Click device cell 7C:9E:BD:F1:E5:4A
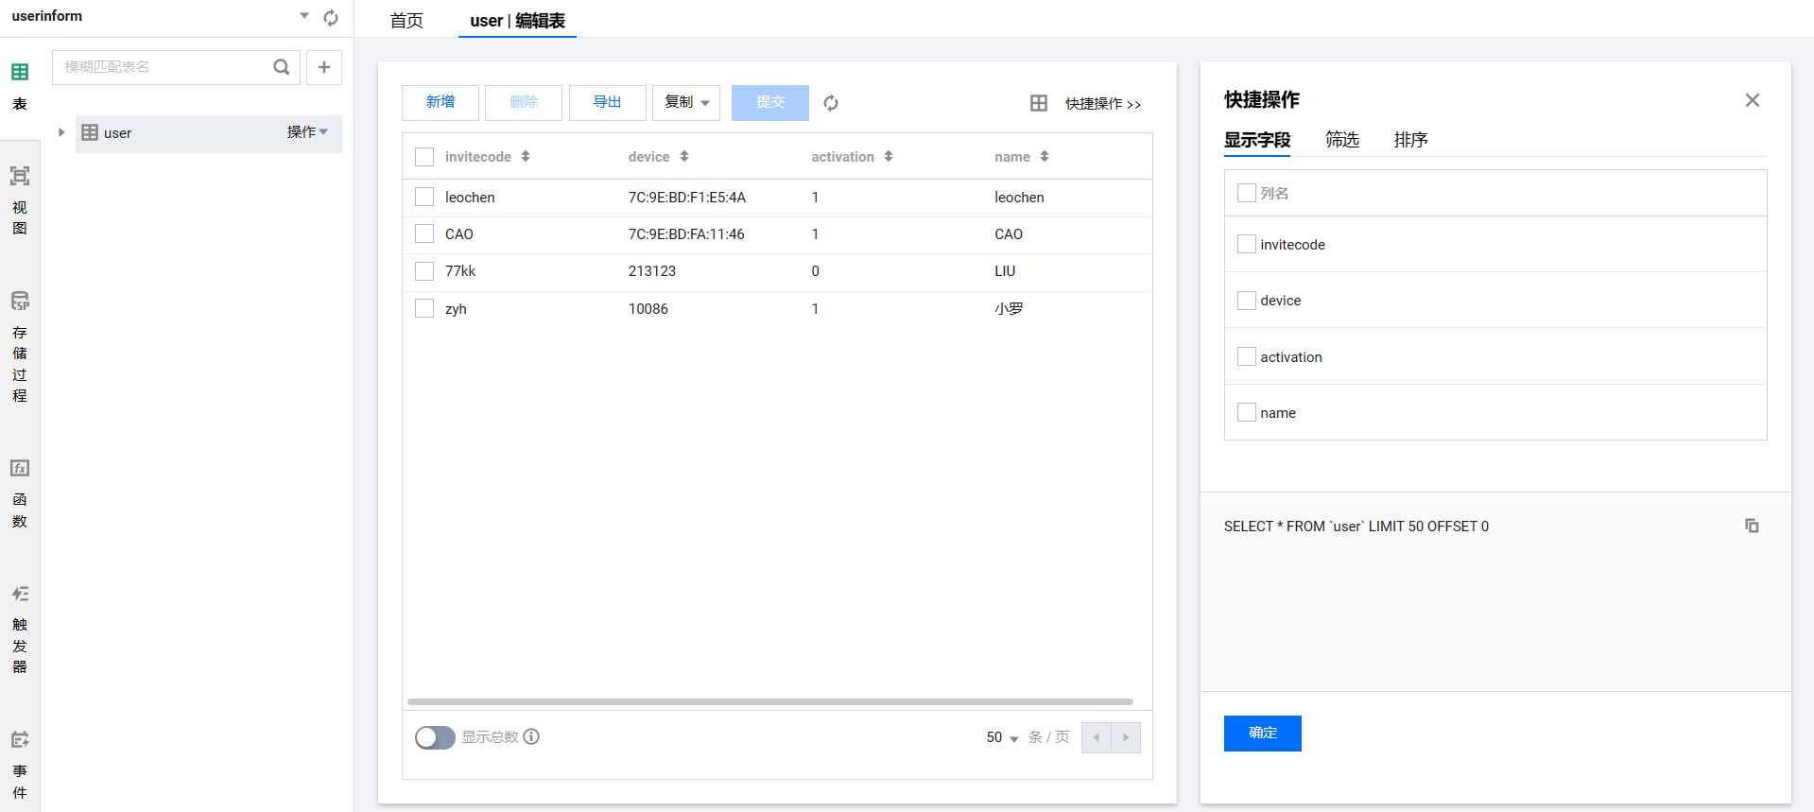Image resolution: width=1814 pixels, height=812 pixels. [x=687, y=198]
